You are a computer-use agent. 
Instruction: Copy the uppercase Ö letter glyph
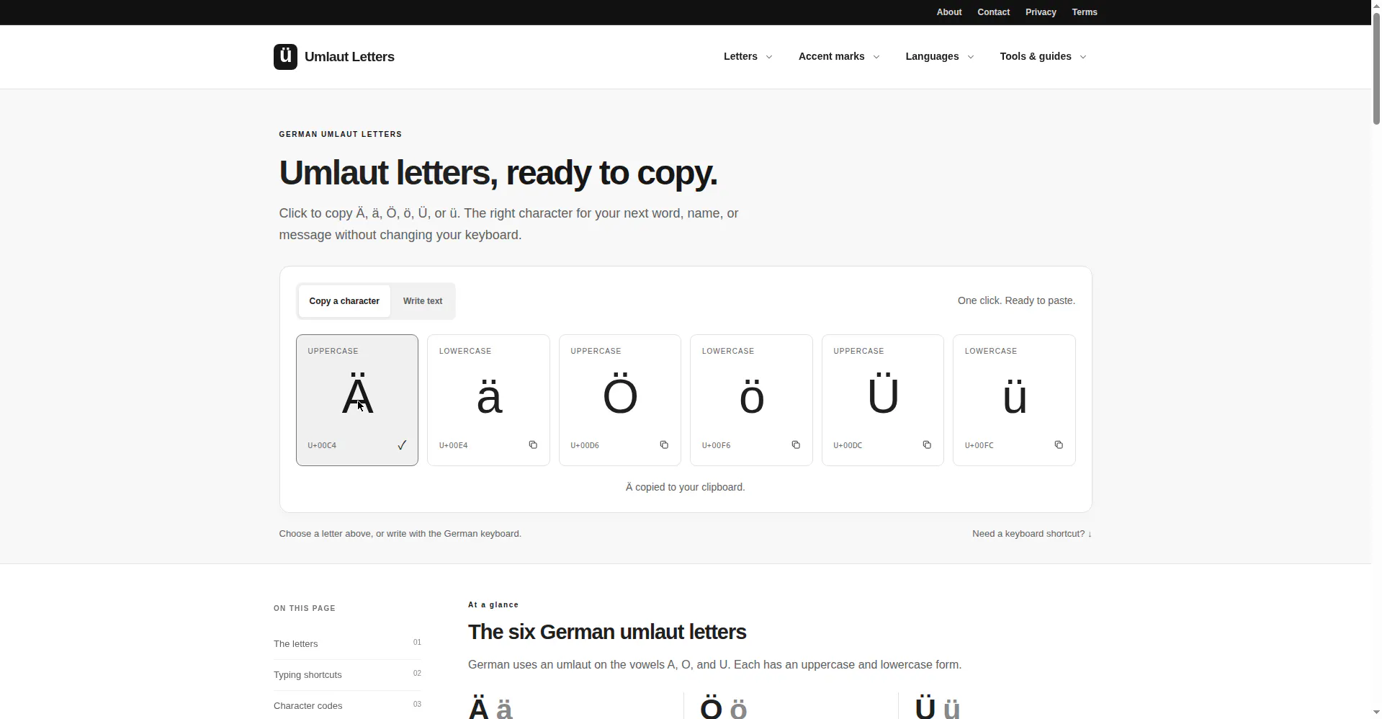[620, 395]
